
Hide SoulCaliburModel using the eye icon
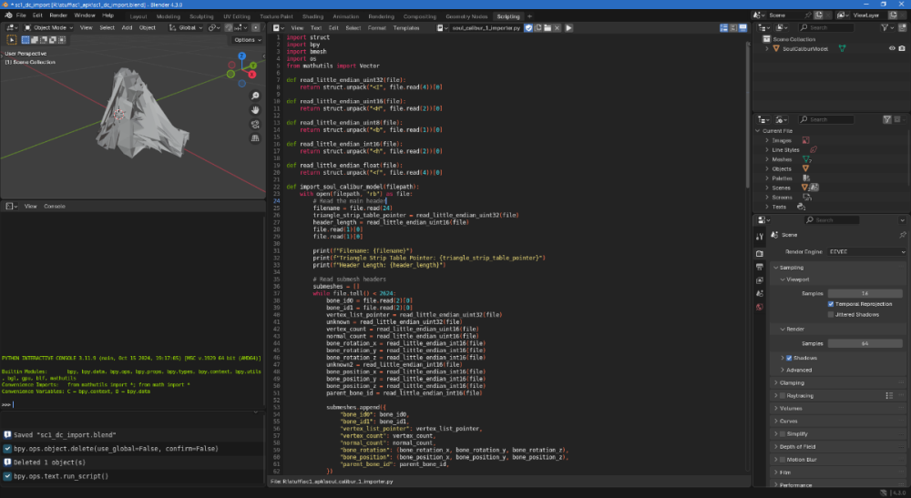[891, 48]
